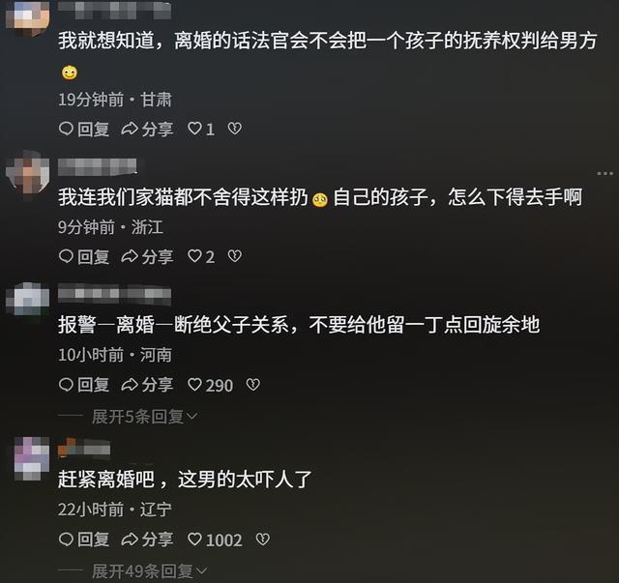Screen dimensions: 619x583
Task: Open the Henan commenter's avatar
Action: [28, 299]
